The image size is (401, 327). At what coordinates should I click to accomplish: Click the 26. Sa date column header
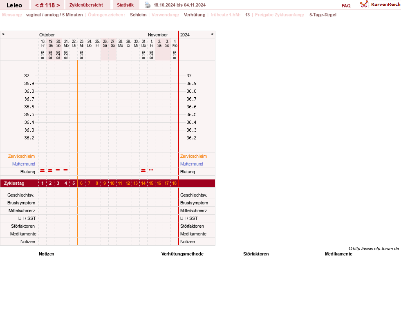click(105, 43)
